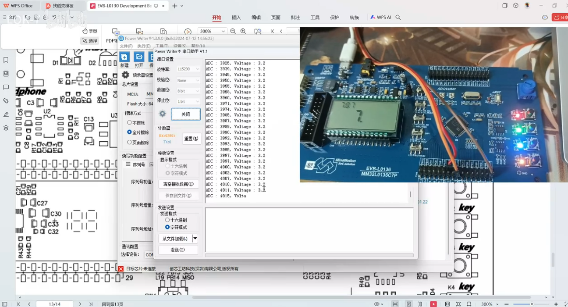The image size is (568, 307).
Task: Click the zoom out magnifier icon
Action: tap(233, 32)
